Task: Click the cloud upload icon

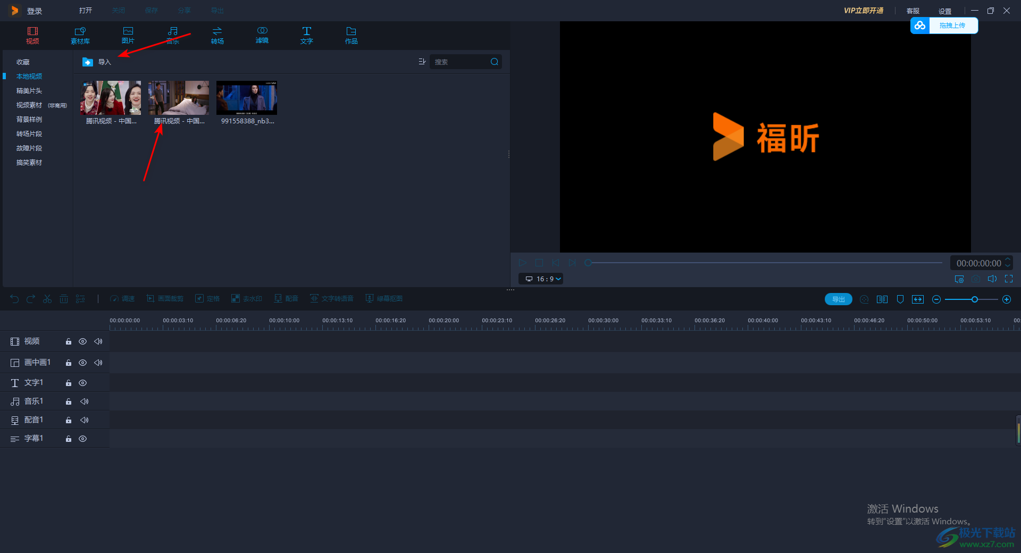Action: coord(920,26)
